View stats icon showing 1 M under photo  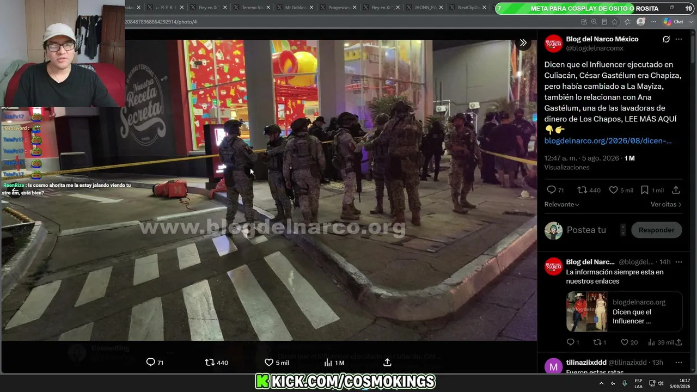[328, 362]
